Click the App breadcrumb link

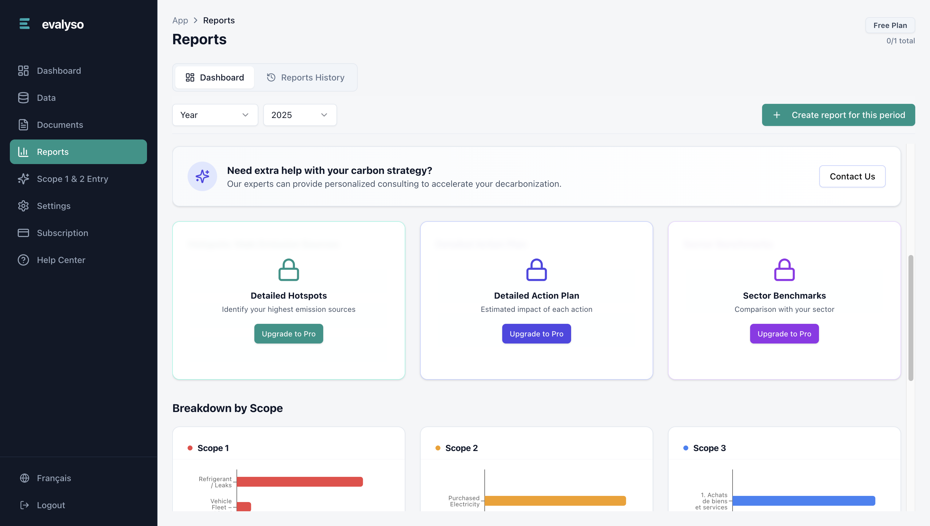click(180, 21)
